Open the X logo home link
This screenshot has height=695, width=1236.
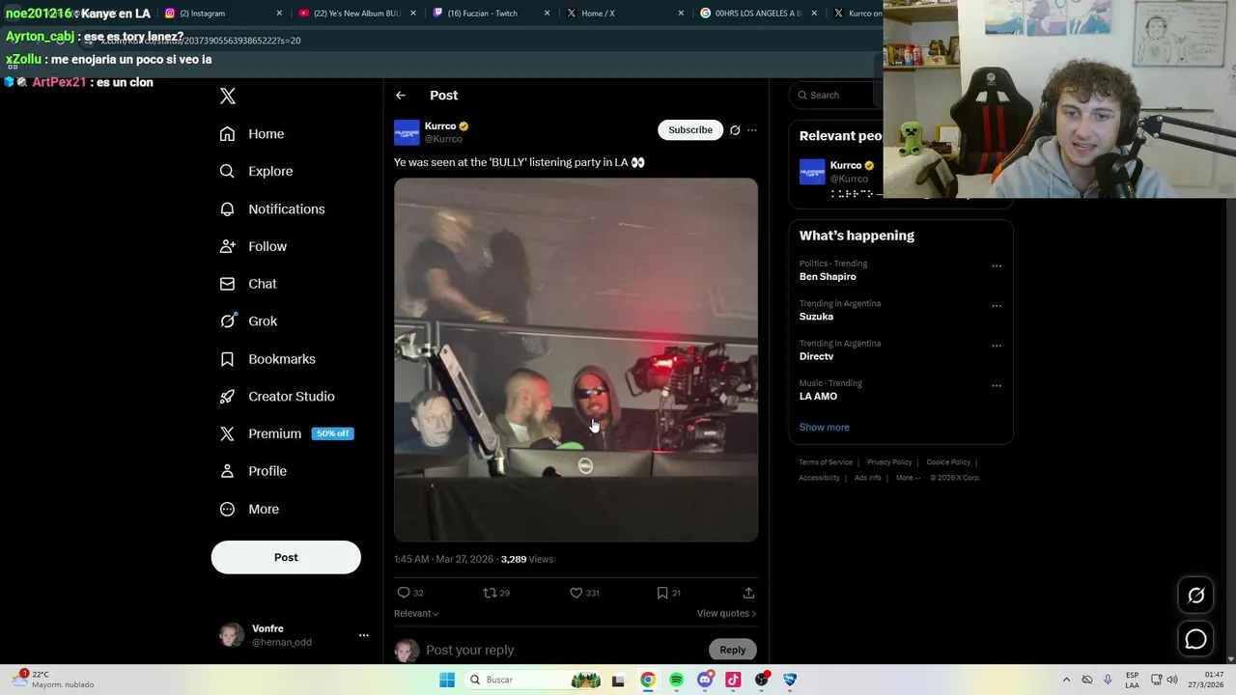[228, 96]
